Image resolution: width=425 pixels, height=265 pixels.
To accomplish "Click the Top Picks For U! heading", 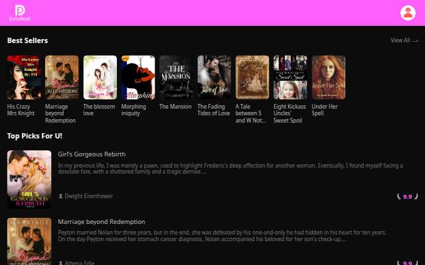I will 35,136.
